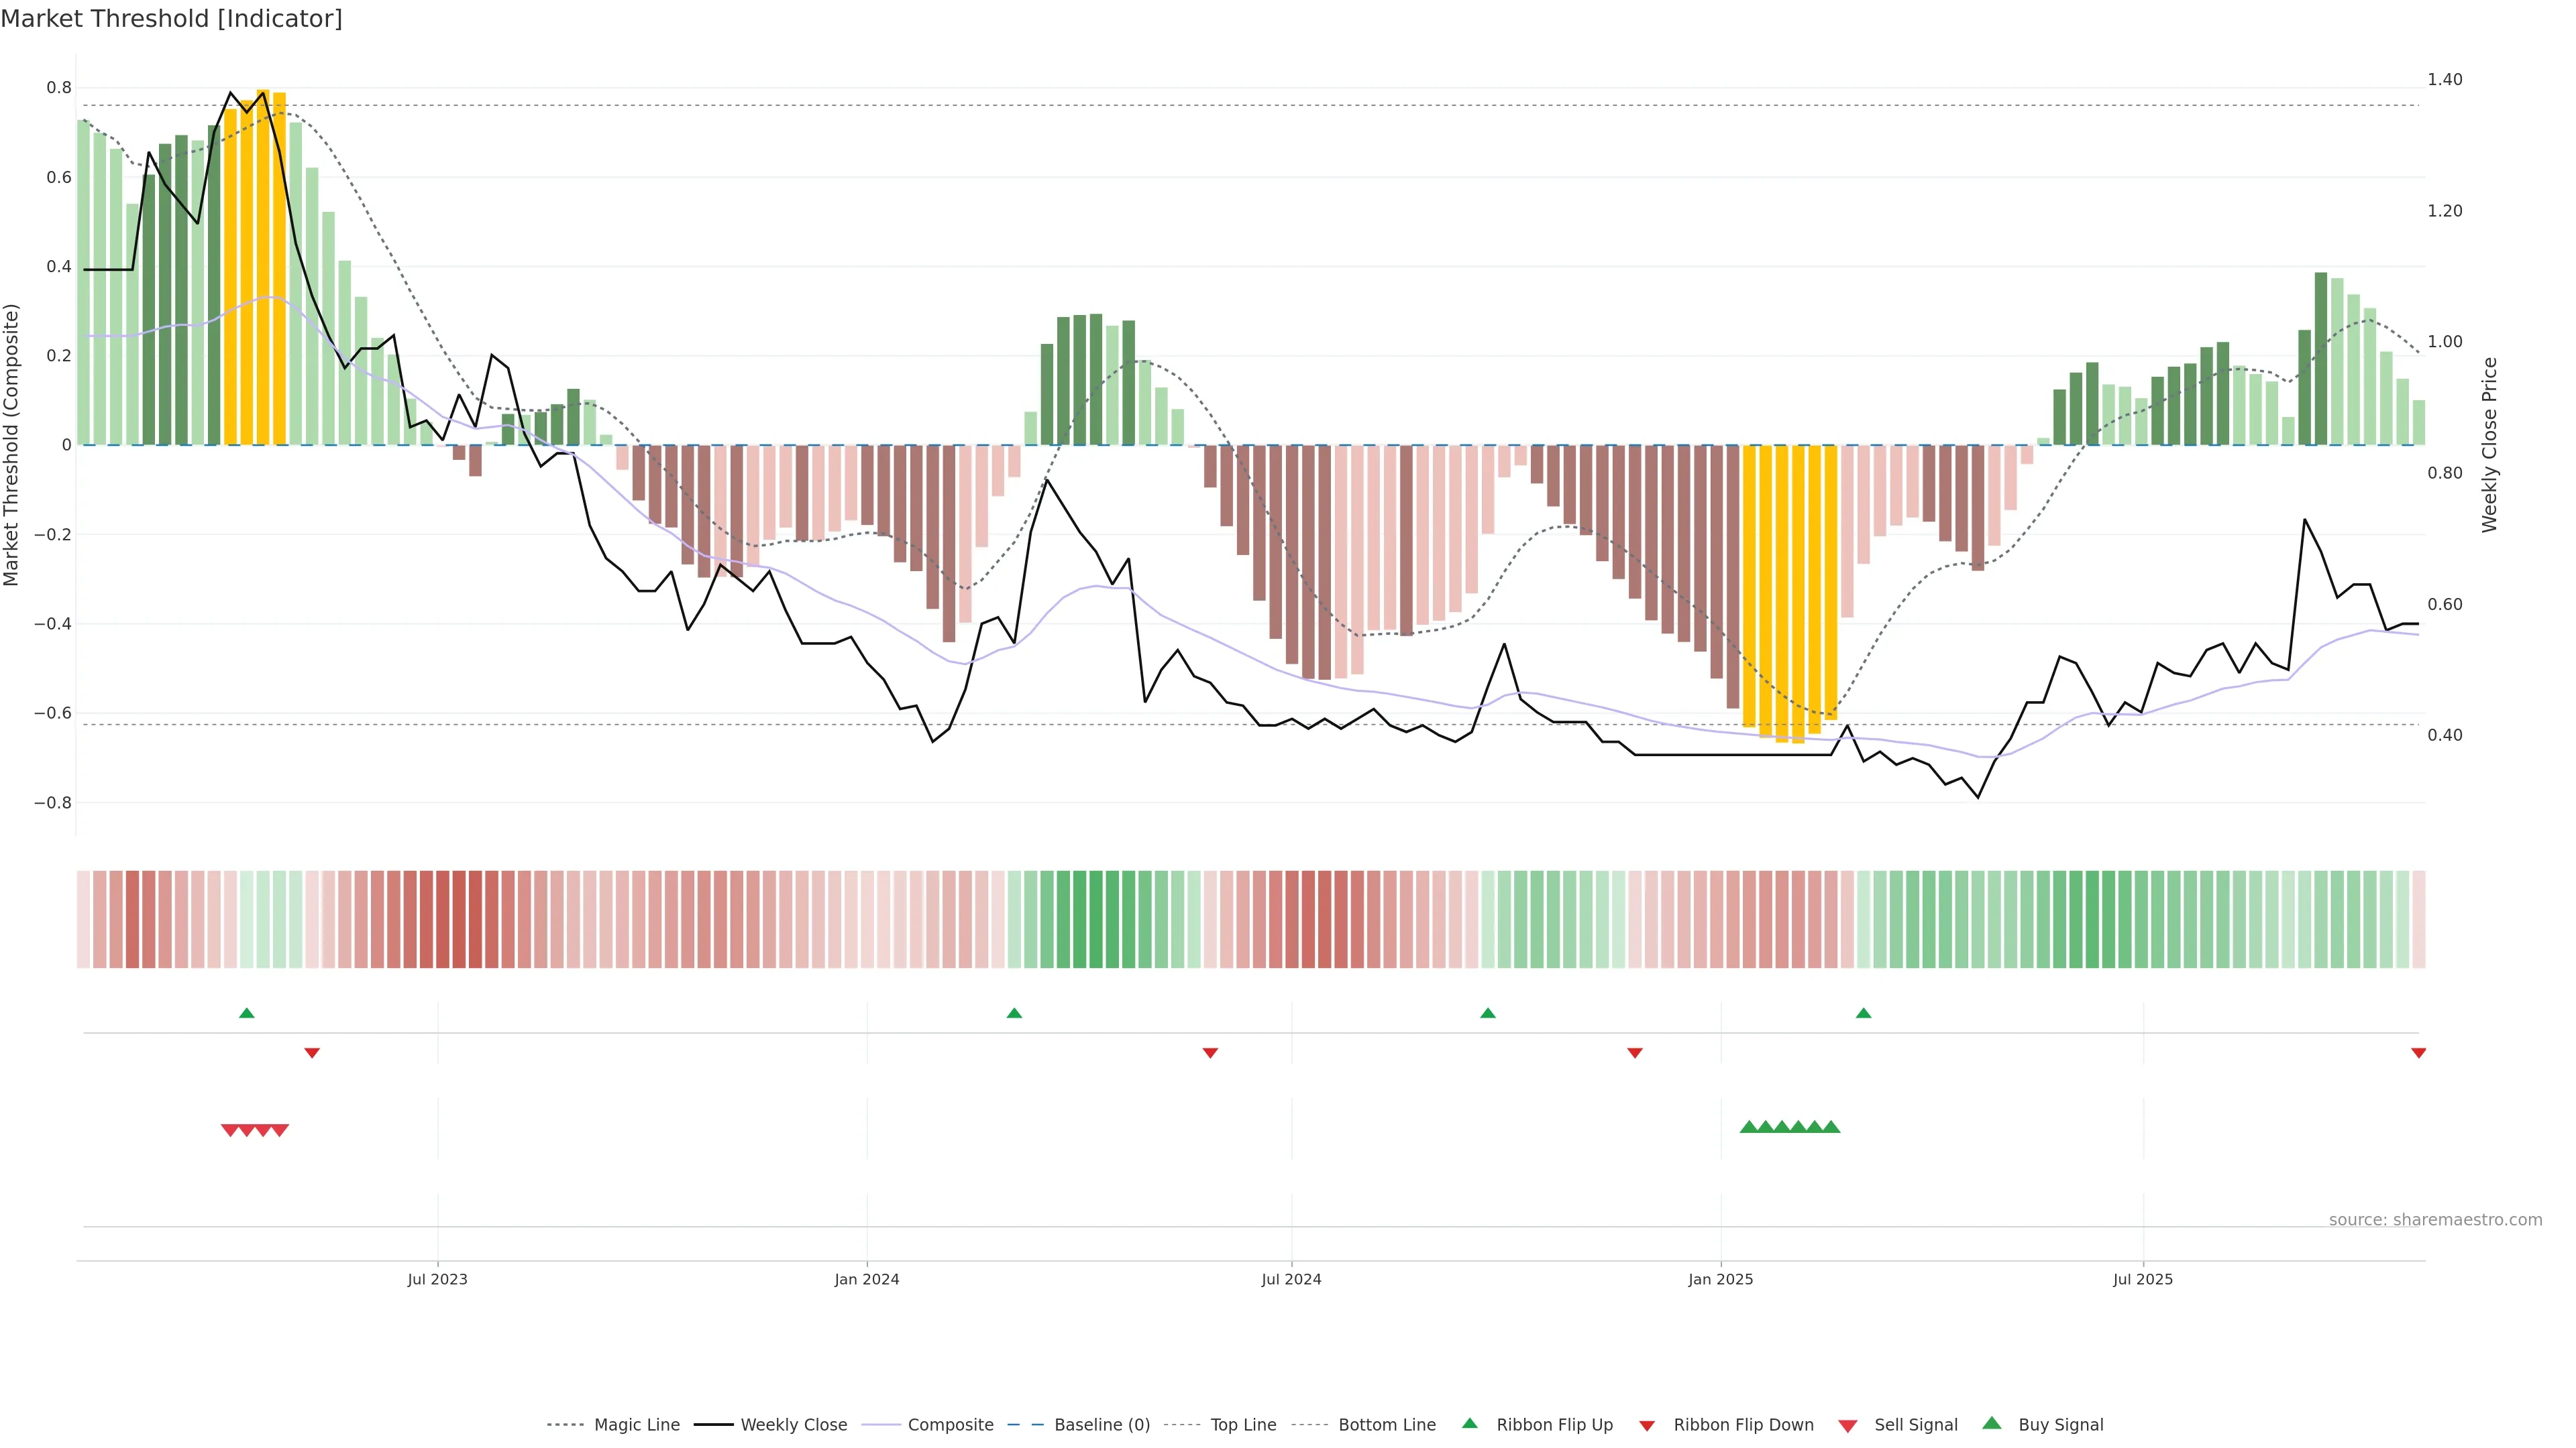
Task: Click the Jan 2024 axis label
Action: tap(867, 1279)
